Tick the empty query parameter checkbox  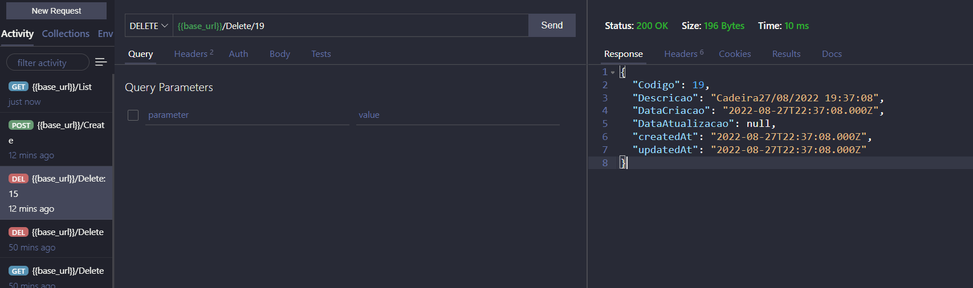[x=133, y=115]
